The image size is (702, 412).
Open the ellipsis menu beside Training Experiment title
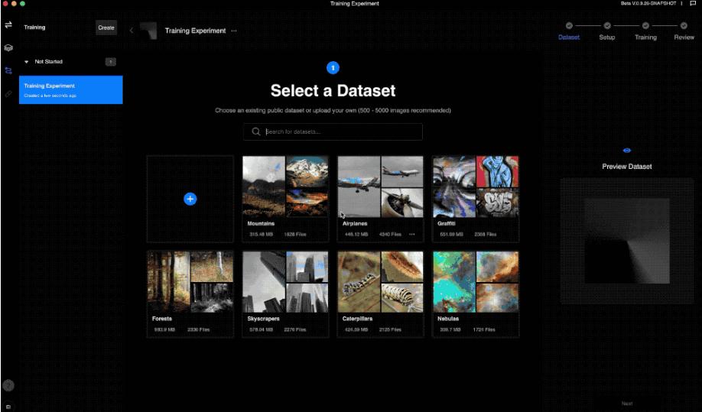(x=234, y=31)
